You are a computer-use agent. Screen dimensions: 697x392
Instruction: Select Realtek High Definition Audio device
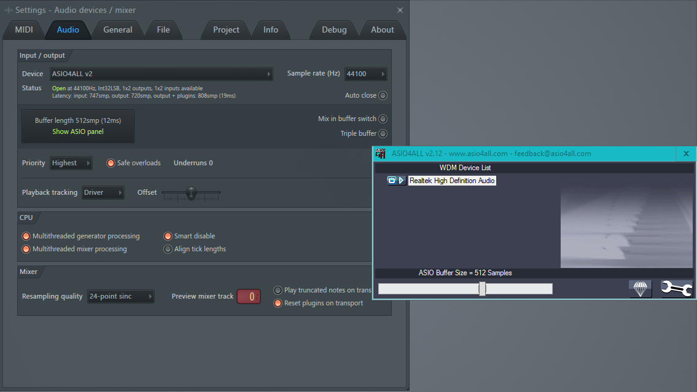pos(451,180)
